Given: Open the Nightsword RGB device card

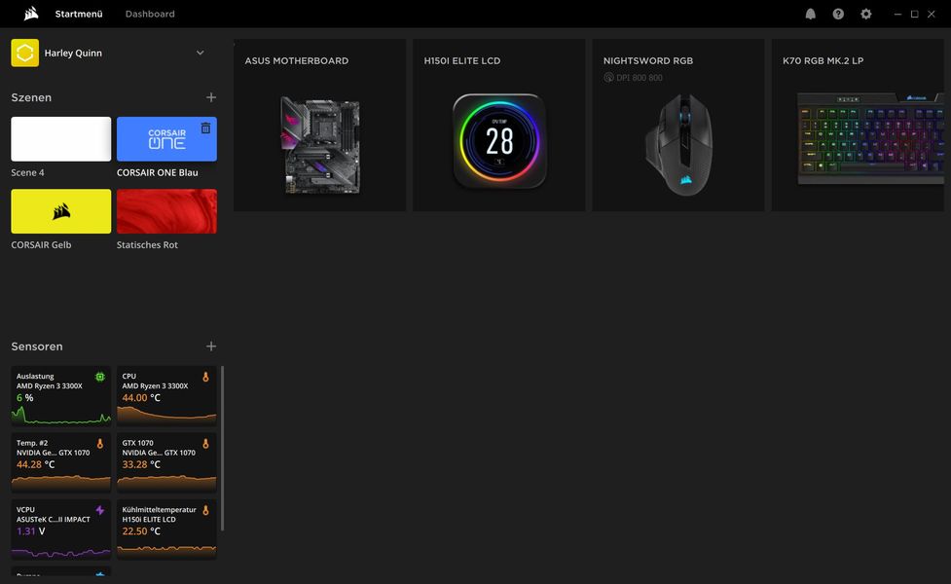Looking at the screenshot, I should tap(678, 126).
